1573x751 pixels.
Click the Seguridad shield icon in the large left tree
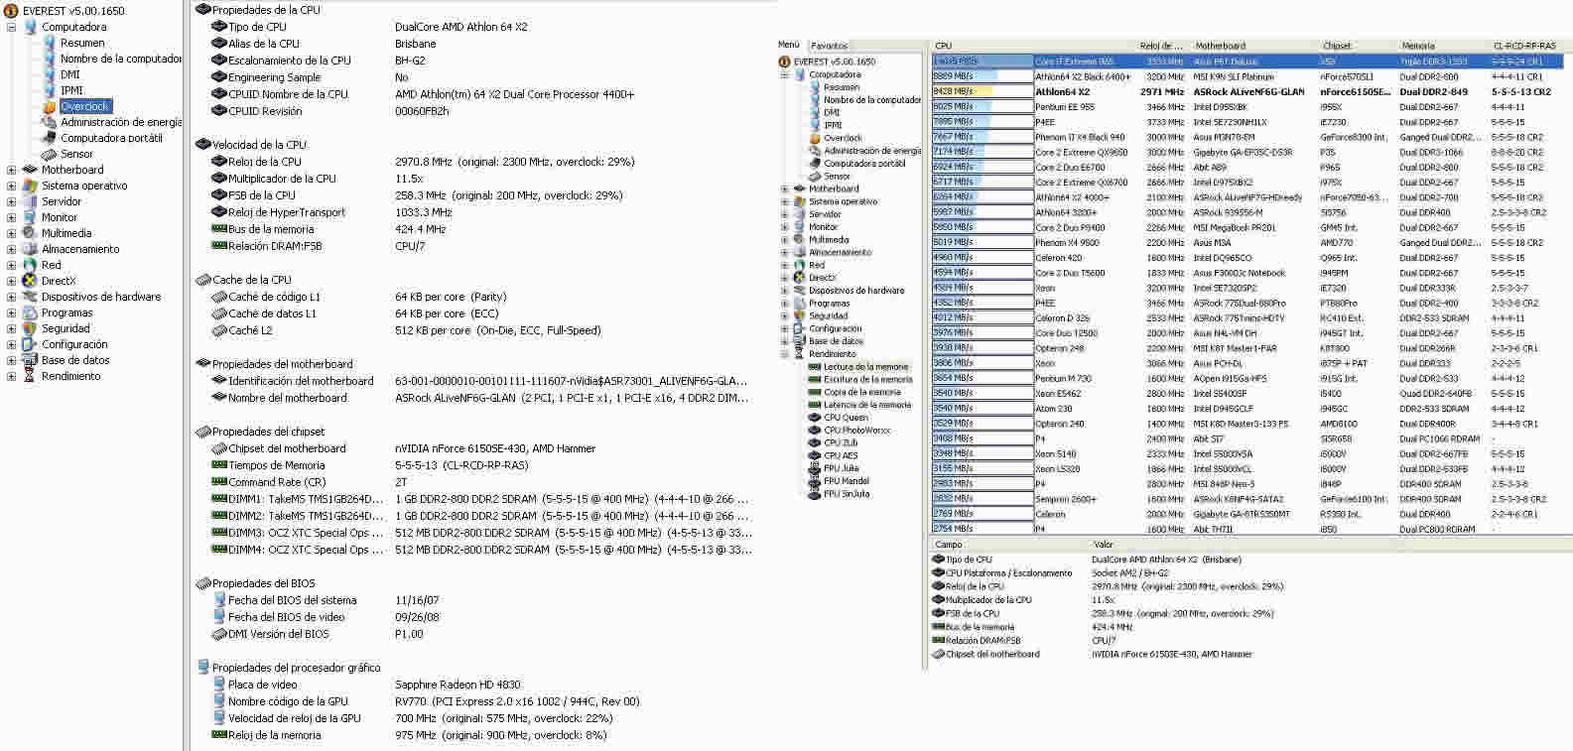point(30,328)
